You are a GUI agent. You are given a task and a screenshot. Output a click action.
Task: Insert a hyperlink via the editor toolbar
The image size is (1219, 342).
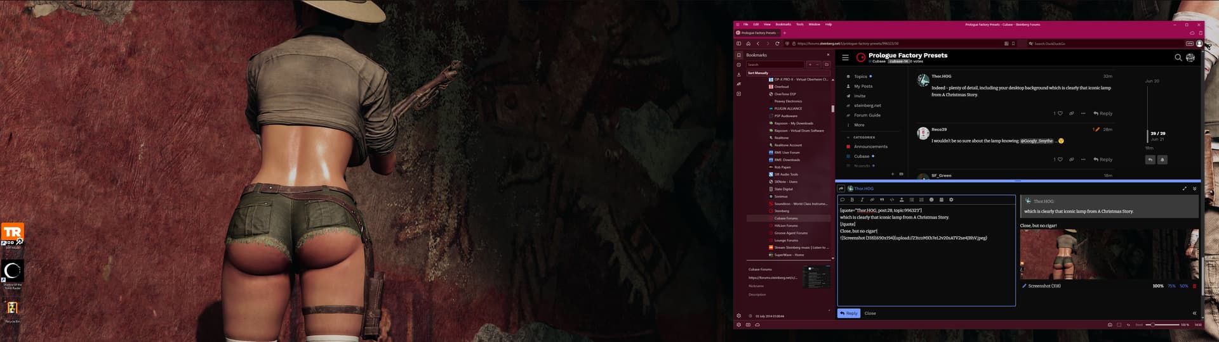[x=872, y=200]
